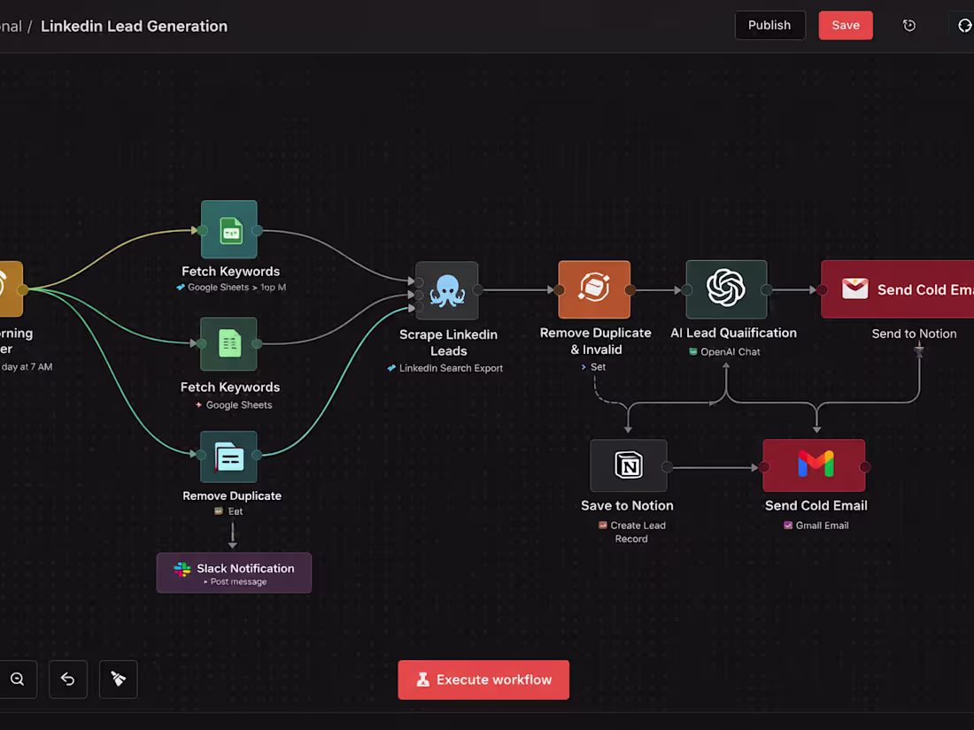Select the orange Remove Duplicate & Invalid node

click(x=594, y=289)
